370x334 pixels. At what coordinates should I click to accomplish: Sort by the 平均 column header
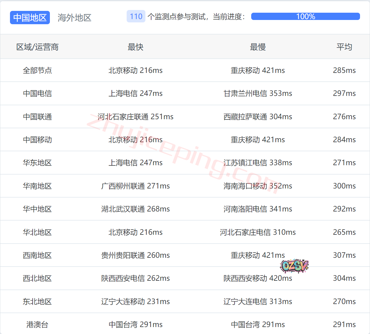[344, 47]
